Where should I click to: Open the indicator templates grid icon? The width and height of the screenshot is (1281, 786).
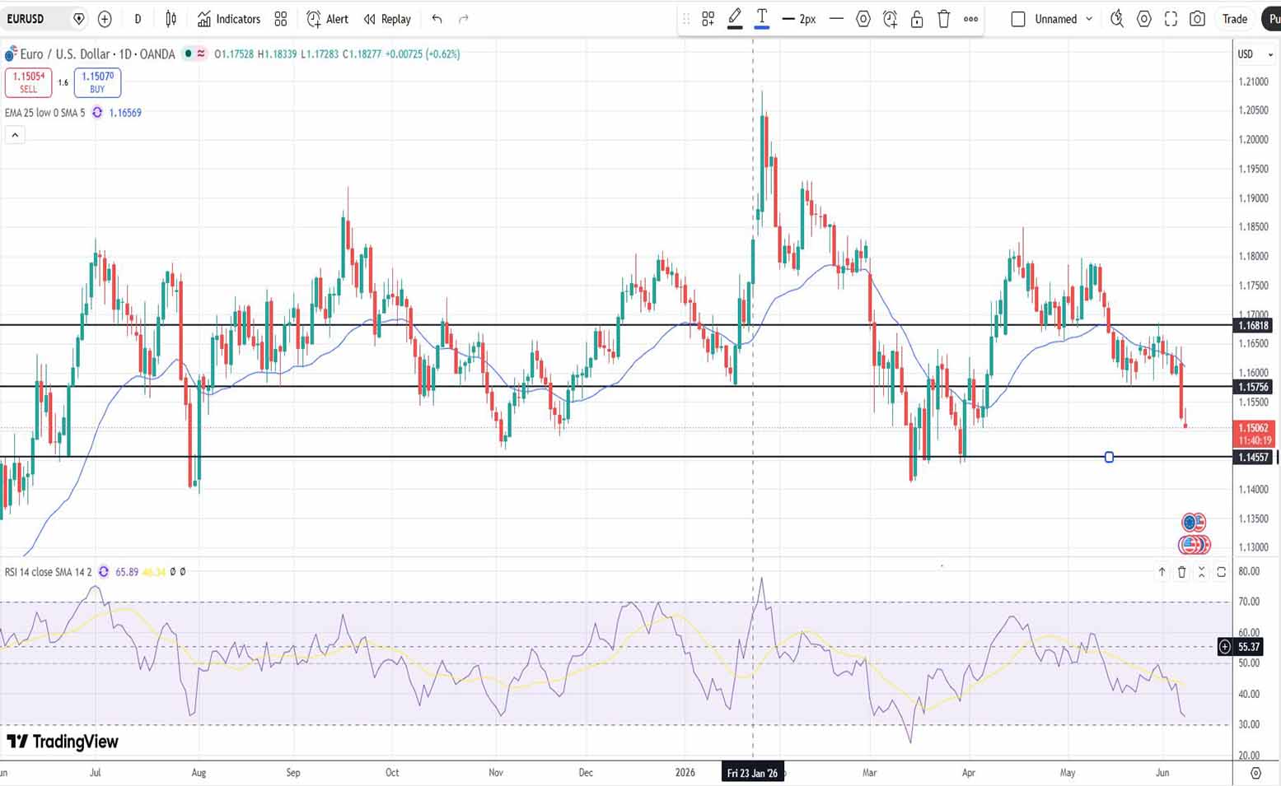pos(281,18)
